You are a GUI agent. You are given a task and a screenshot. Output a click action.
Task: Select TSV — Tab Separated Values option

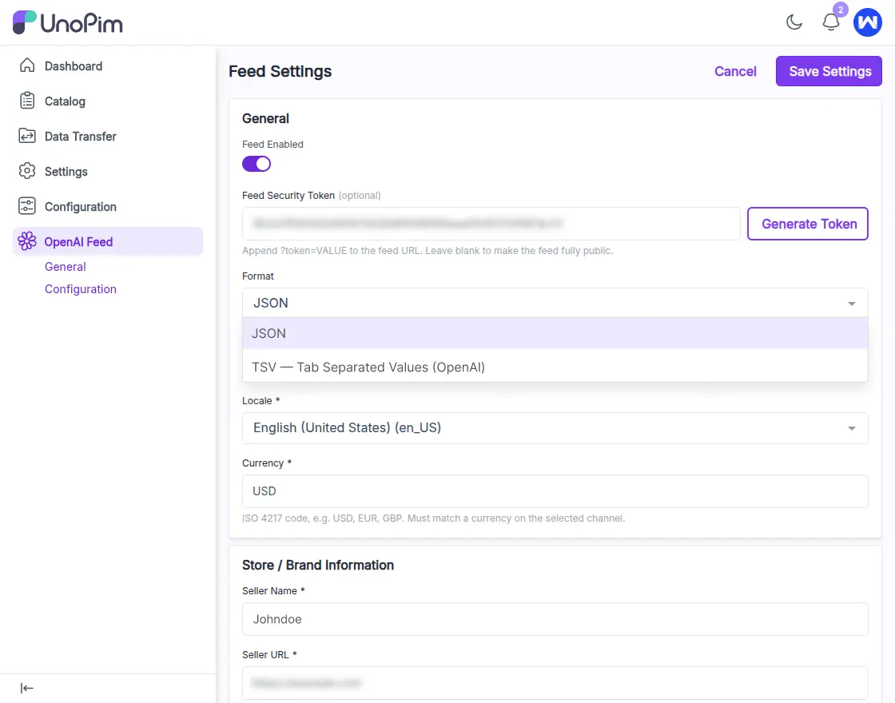click(368, 367)
